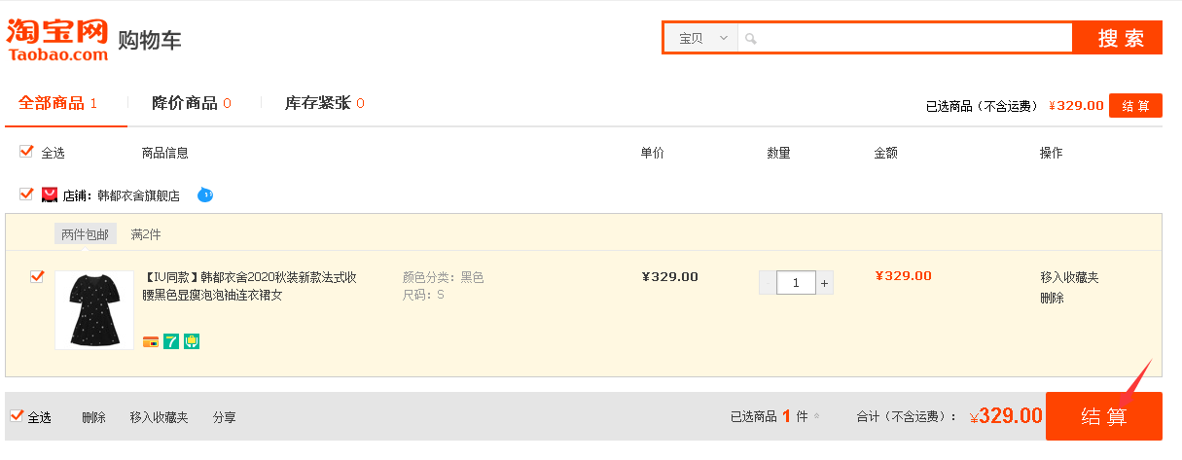Screen dimensions: 1182x460
Task: Click the orange 搜索 search button
Action: (x=1117, y=38)
